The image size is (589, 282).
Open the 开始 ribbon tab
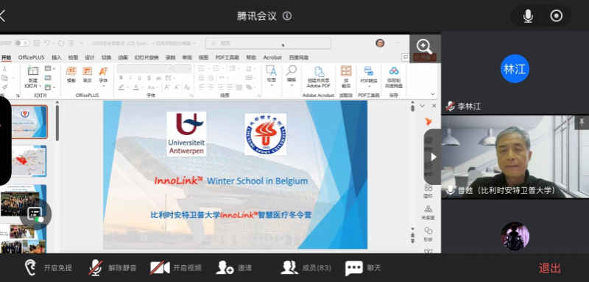pyautogui.click(x=6, y=57)
